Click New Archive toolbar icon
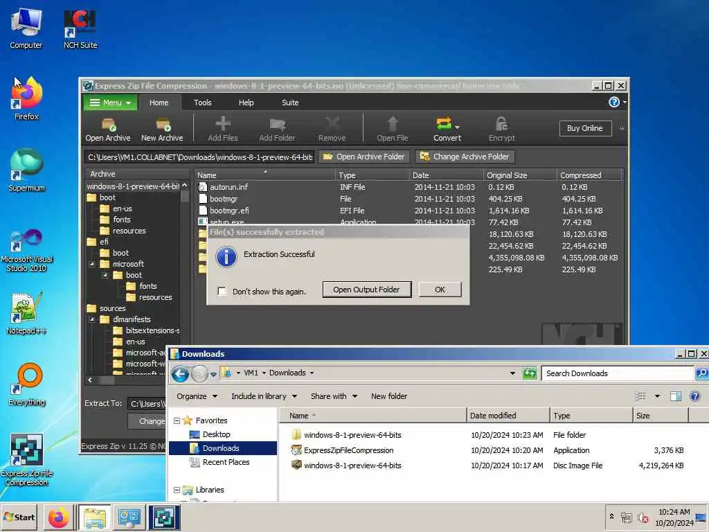709x532 pixels. point(162,130)
